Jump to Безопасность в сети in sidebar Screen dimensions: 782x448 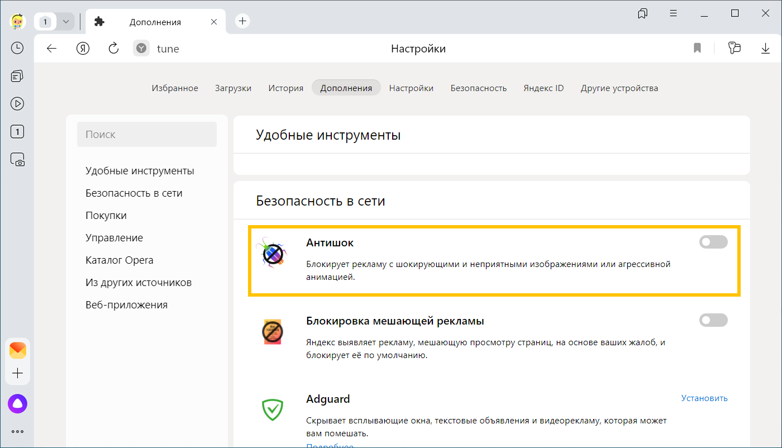[x=134, y=193]
